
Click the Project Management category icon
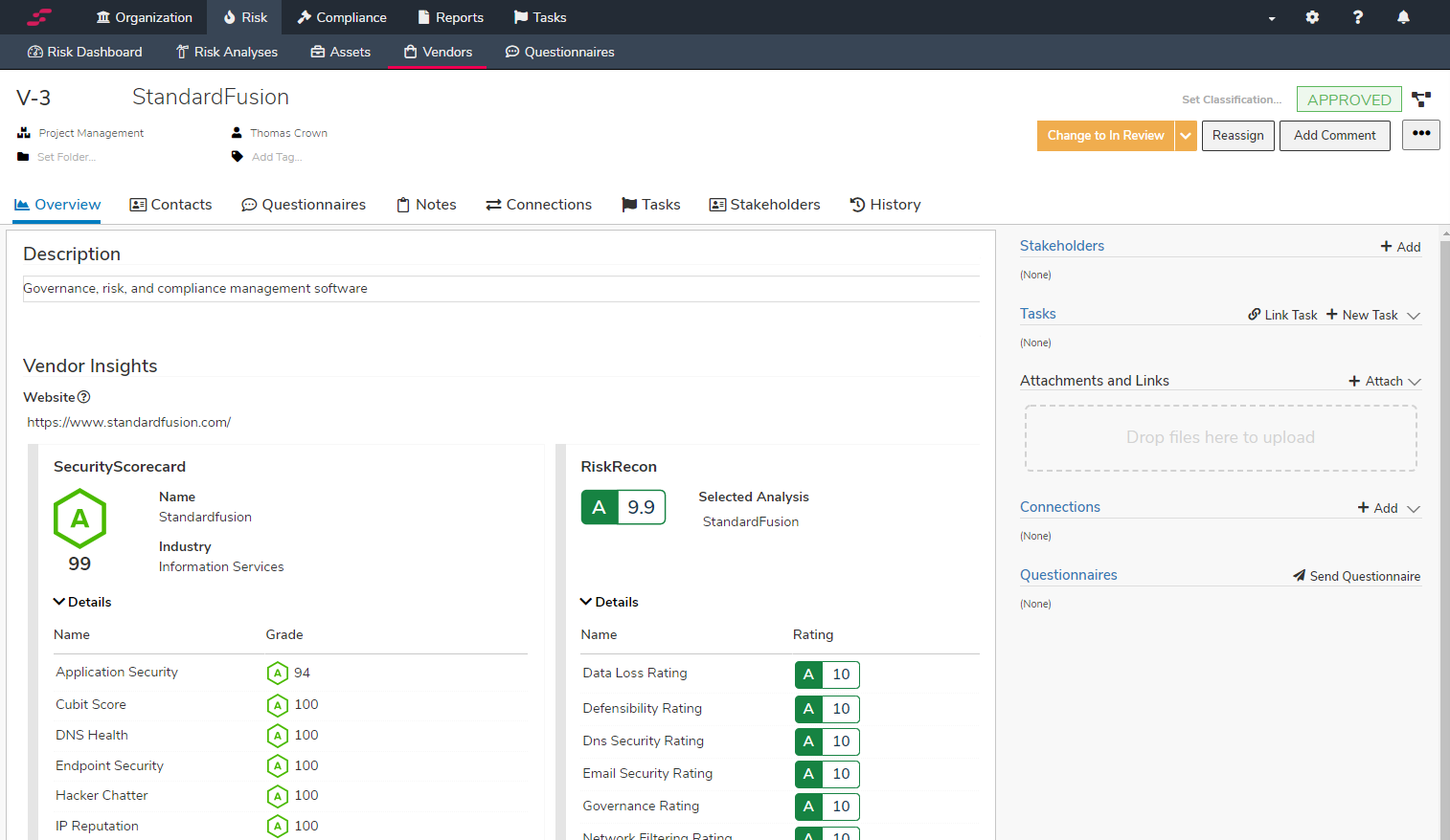pyautogui.click(x=24, y=133)
